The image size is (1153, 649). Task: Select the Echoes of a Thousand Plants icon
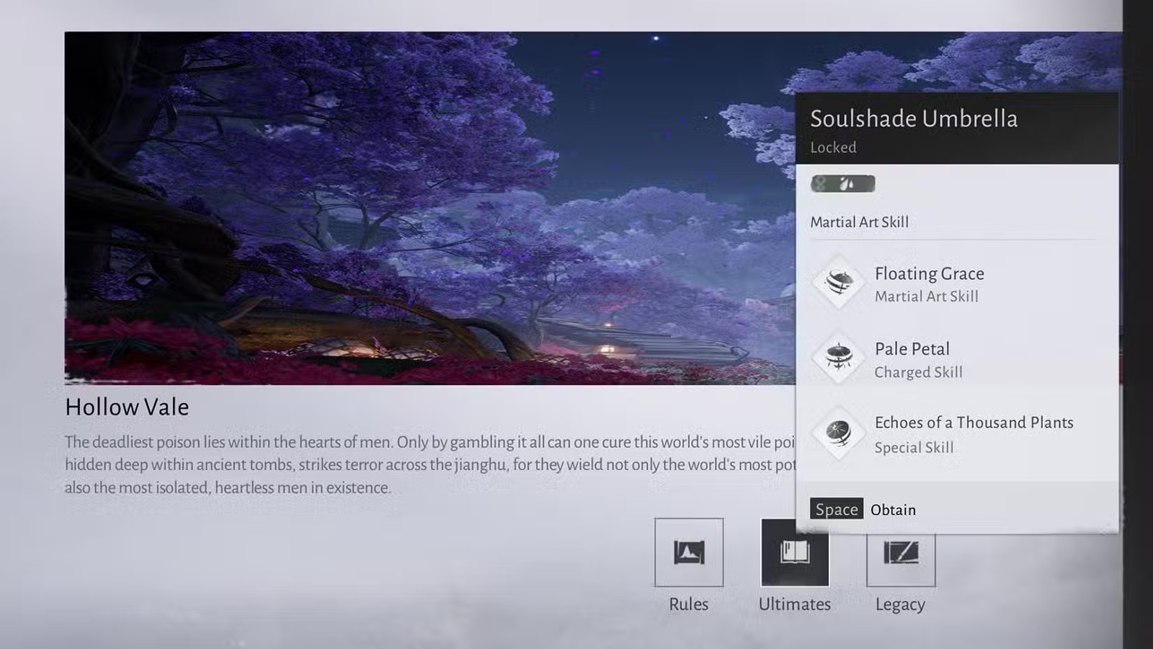838,433
